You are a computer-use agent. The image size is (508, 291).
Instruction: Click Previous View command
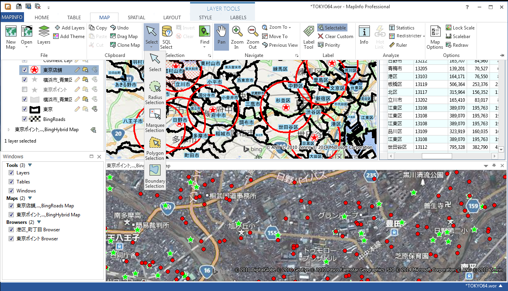coord(280,45)
